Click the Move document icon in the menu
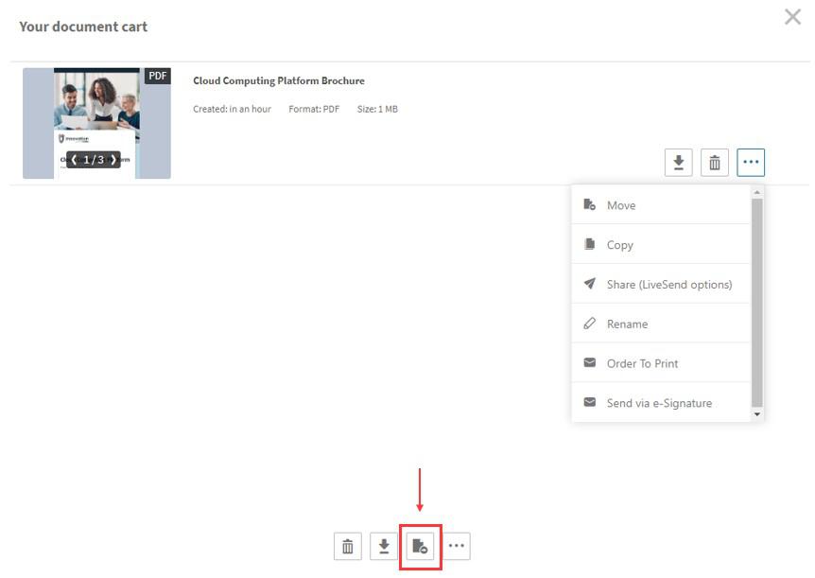Image resolution: width=815 pixels, height=578 pixels. click(589, 204)
